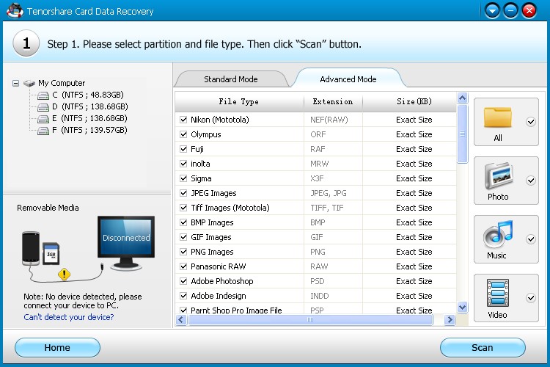Toggle the Video category check mark
The height and width of the screenshot is (367, 550).
click(531, 298)
